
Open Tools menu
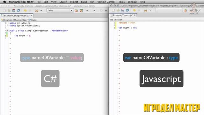pos(121,2)
